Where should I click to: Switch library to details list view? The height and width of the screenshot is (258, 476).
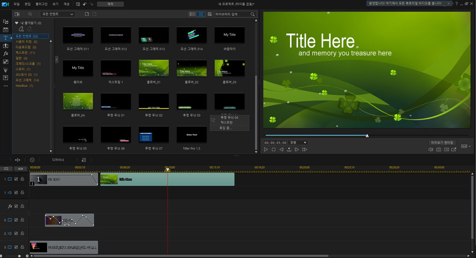click(x=192, y=14)
